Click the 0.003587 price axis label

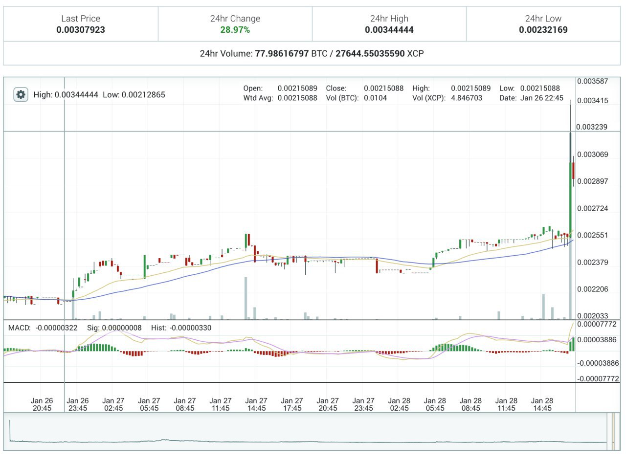point(592,81)
